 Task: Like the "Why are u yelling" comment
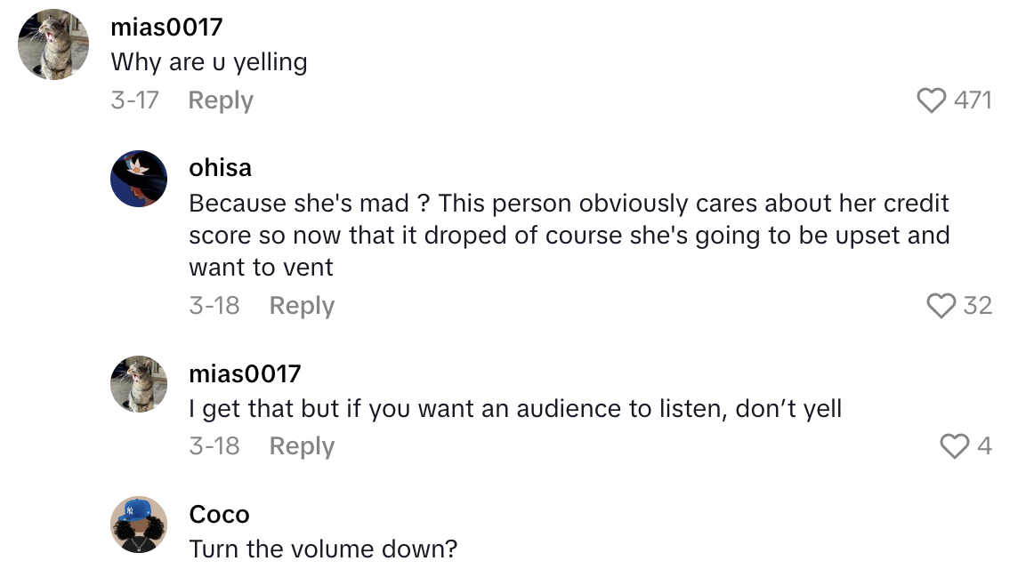coord(932,100)
